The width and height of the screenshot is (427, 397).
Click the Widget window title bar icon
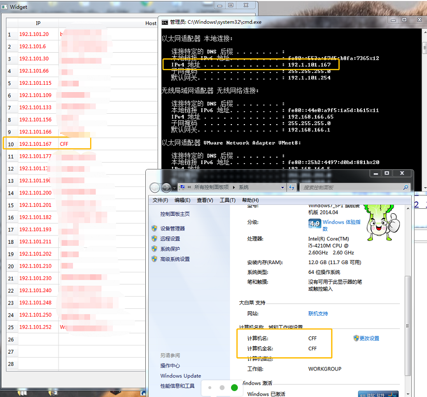point(5,6)
